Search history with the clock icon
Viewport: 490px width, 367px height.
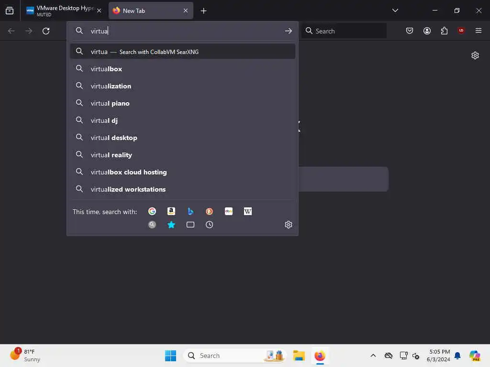(210, 225)
